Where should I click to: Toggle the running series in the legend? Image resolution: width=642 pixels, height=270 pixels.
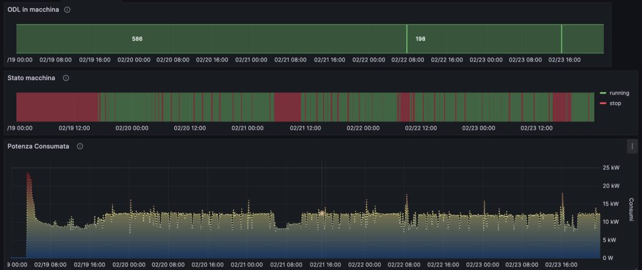click(x=619, y=93)
